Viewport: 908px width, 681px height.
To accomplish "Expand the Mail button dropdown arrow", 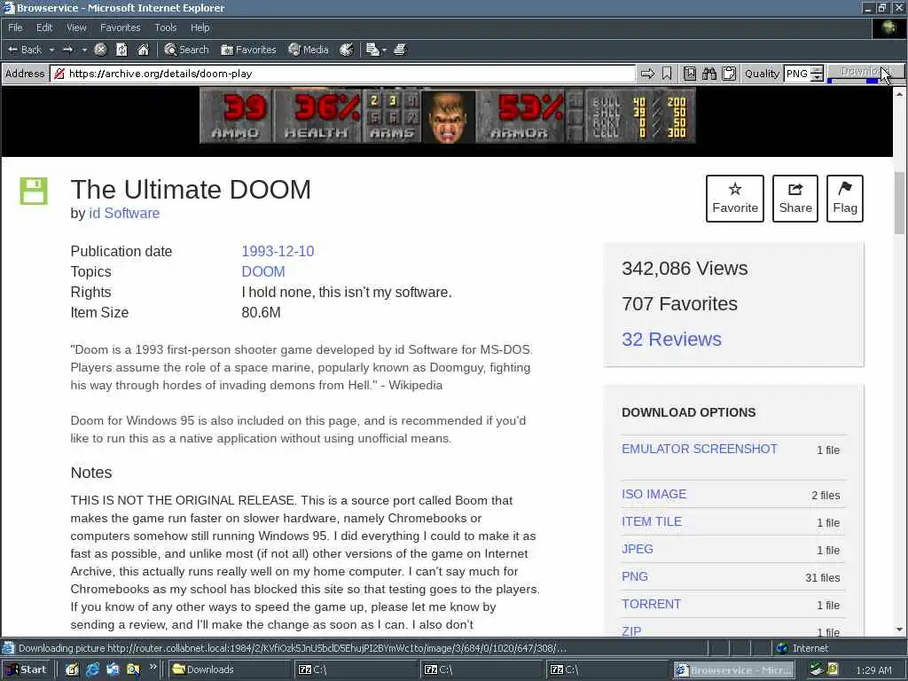I will (384, 51).
